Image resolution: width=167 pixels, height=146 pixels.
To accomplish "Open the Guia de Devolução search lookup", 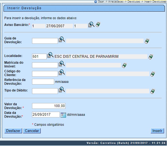I will [62, 39].
